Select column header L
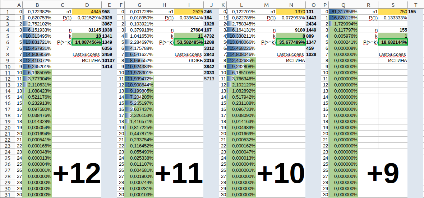 tap(241, 5)
